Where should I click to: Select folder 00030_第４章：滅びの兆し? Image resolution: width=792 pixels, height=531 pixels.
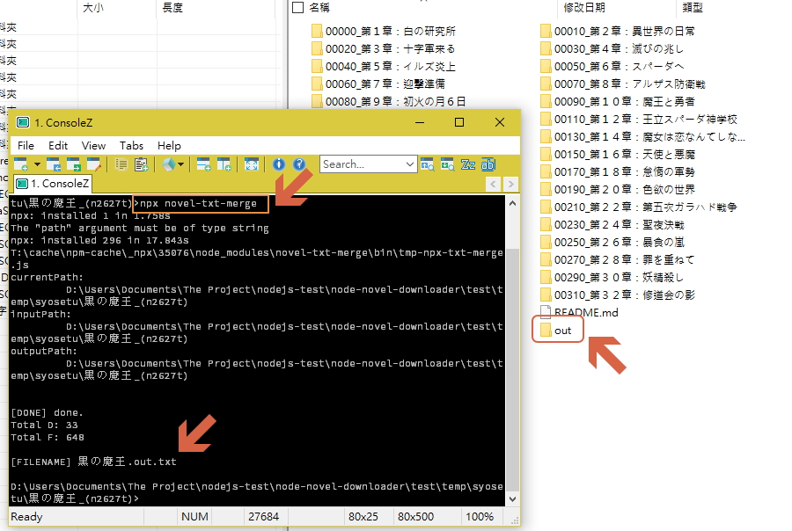612,49
